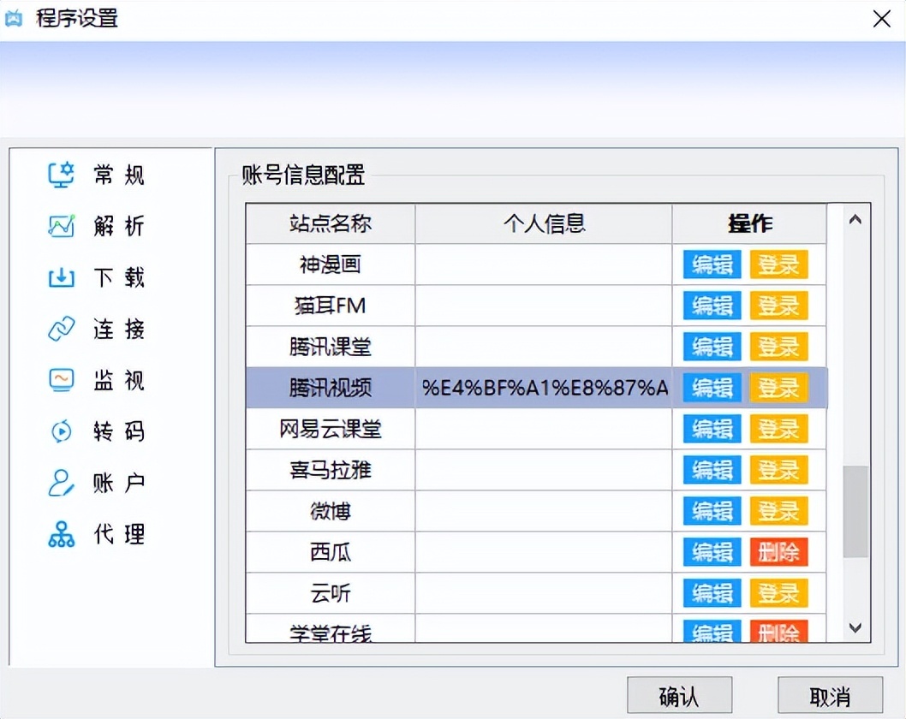Switch to 转码 settings section
This screenshot has height=719, width=906.
tap(119, 431)
